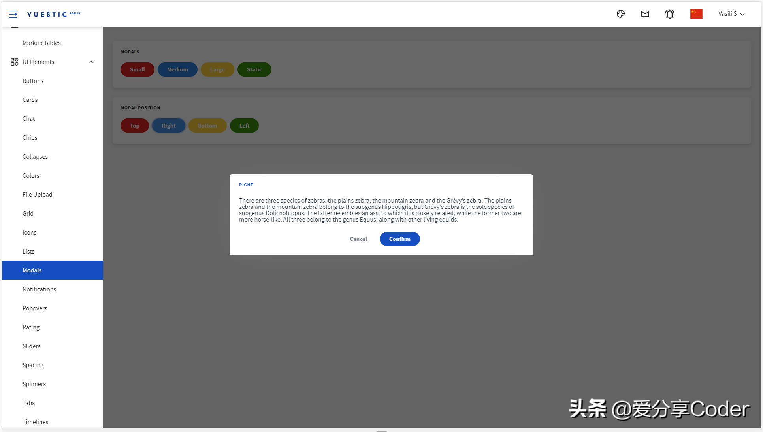Expand the Timelines menu item
763x432 pixels.
35,421
